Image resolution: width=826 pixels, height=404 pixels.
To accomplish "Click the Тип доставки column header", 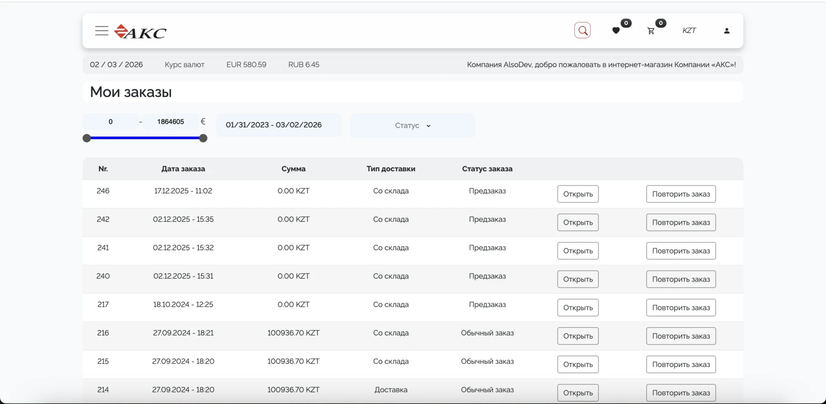I will pos(391,169).
